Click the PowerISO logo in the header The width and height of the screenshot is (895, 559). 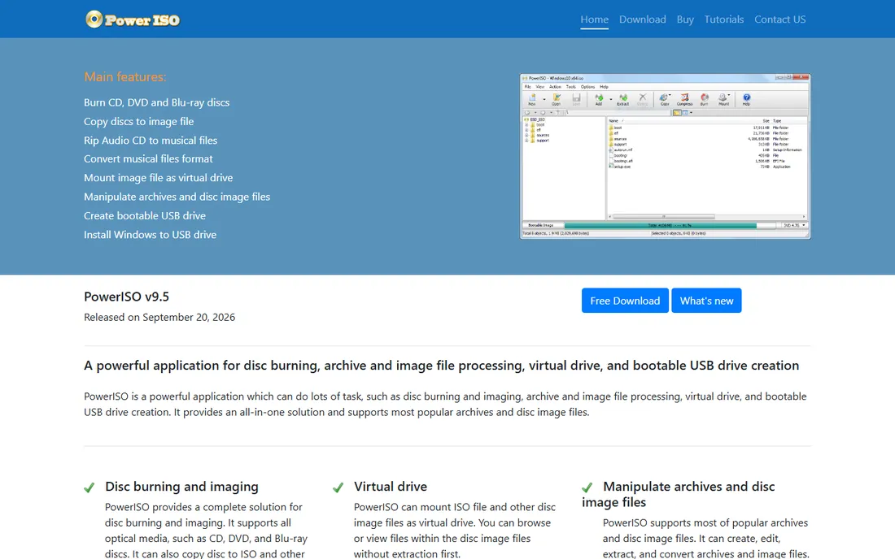click(x=133, y=19)
